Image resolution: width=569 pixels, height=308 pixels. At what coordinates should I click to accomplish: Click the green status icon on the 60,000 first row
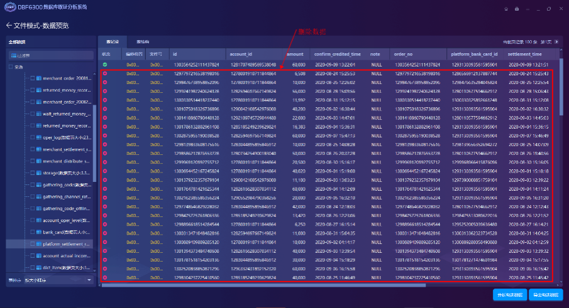(105, 65)
